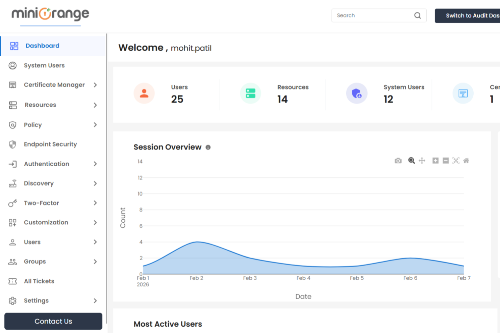Screen dimensions: 500x333
Task: Expand the Settings sidebar menu
Action: [96, 300]
